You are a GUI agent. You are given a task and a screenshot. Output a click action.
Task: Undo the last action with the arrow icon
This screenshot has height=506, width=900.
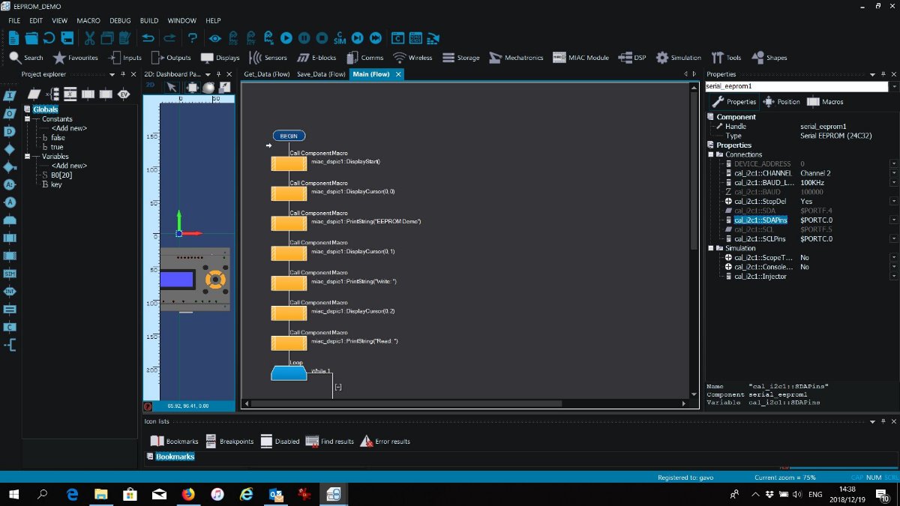[148, 37]
